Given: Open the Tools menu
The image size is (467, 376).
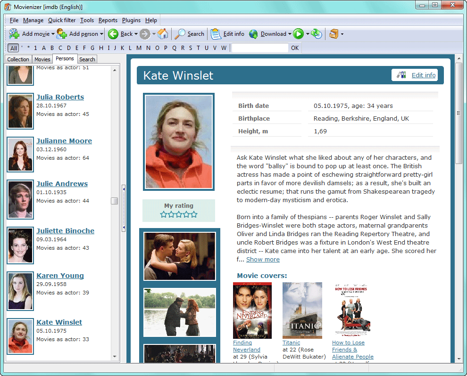Looking at the screenshot, I should click(87, 20).
